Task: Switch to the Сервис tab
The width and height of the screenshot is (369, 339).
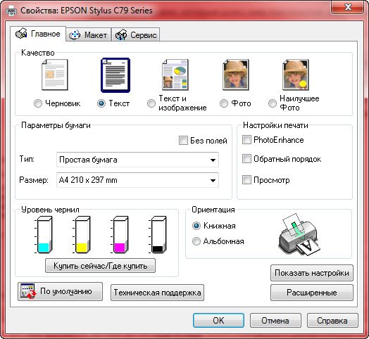Action: [x=136, y=35]
